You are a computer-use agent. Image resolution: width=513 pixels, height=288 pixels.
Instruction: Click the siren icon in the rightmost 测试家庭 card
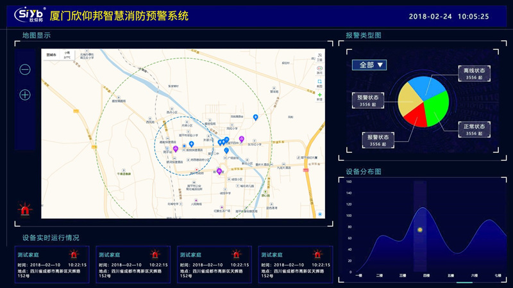point(317,254)
